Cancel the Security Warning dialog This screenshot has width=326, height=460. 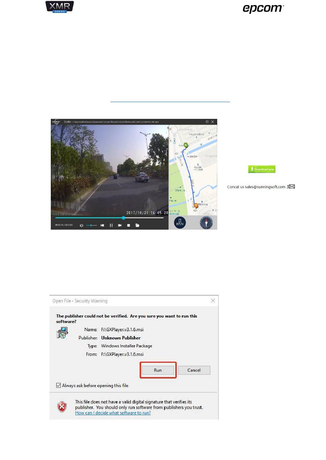(x=194, y=370)
